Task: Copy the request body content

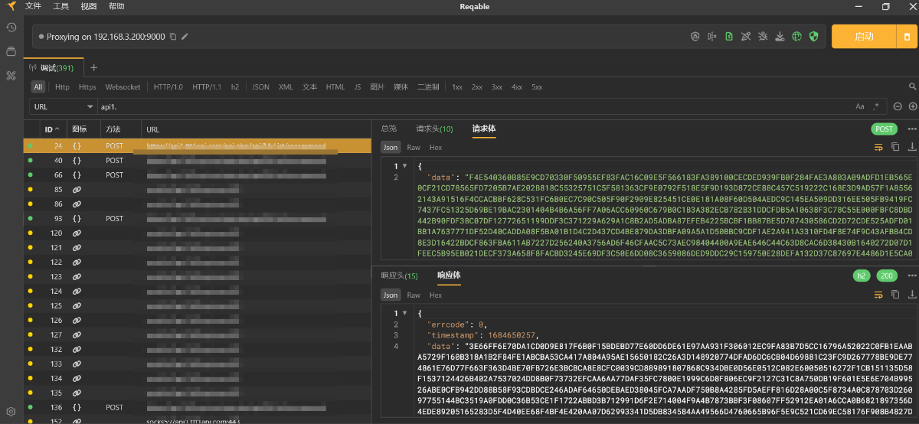Action: (x=895, y=147)
